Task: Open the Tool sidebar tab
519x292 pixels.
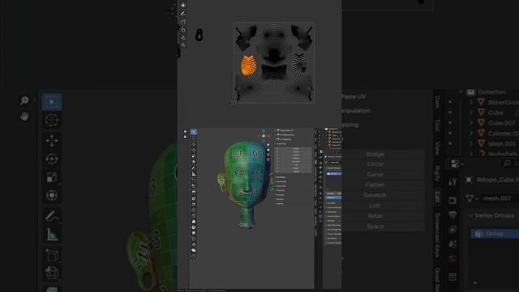Action: click(437, 125)
